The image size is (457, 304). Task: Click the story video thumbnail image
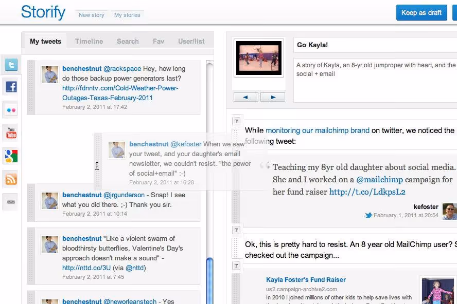[259, 58]
